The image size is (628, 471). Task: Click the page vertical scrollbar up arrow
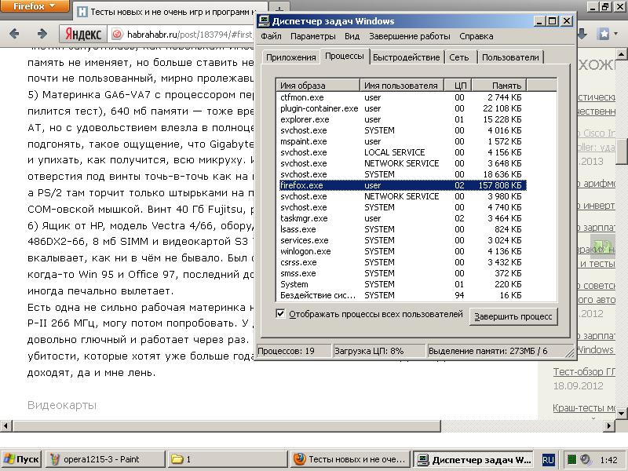[x=621, y=53]
